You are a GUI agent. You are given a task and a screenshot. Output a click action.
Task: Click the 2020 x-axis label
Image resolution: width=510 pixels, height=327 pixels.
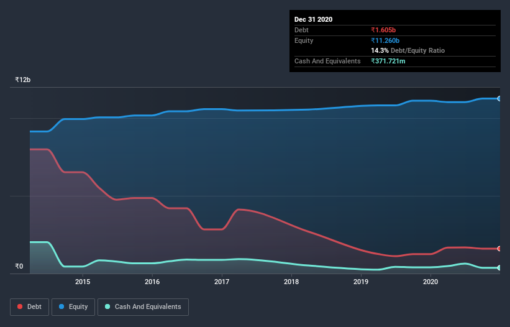(x=430, y=282)
